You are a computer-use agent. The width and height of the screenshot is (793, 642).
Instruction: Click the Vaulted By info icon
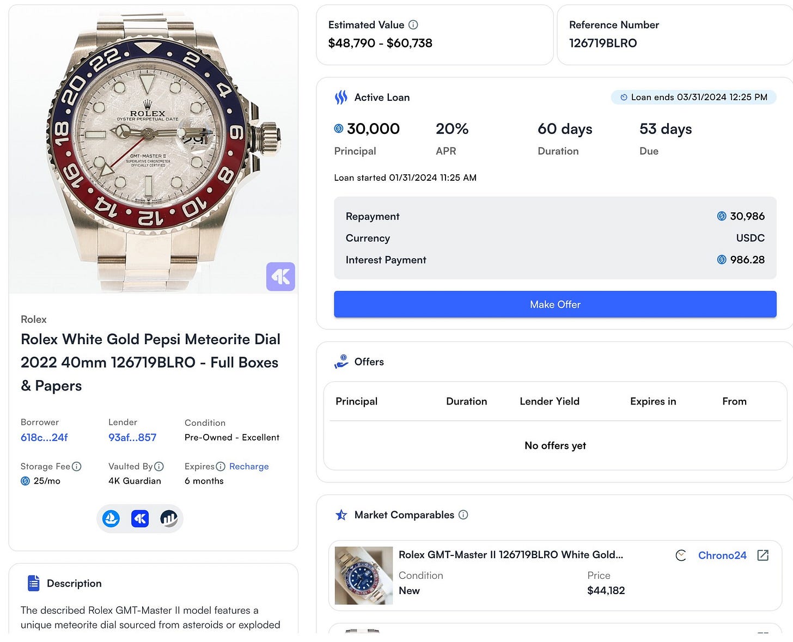(x=159, y=466)
